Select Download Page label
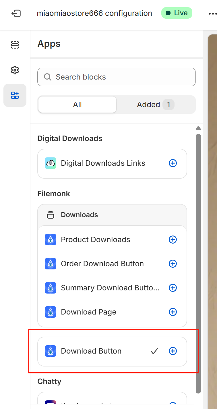217x409 pixels. [89, 312]
